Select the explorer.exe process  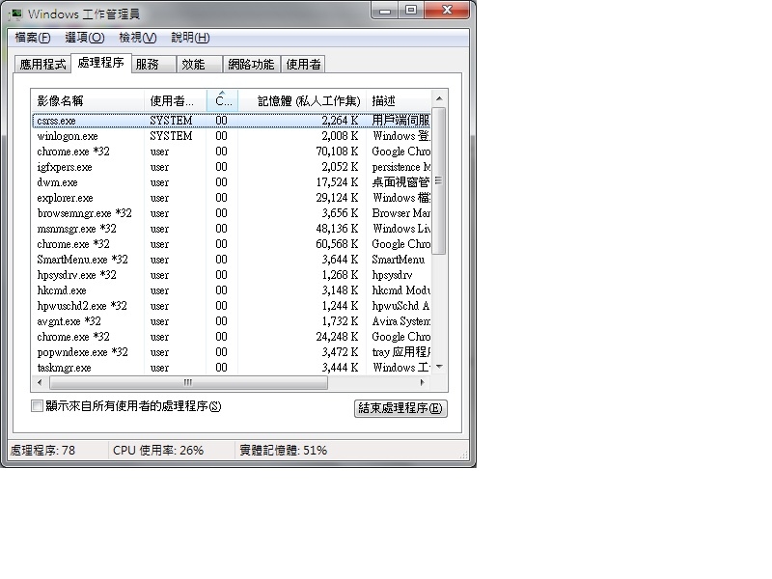tap(231, 198)
